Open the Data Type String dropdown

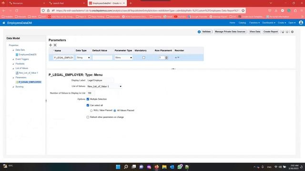(83, 57)
